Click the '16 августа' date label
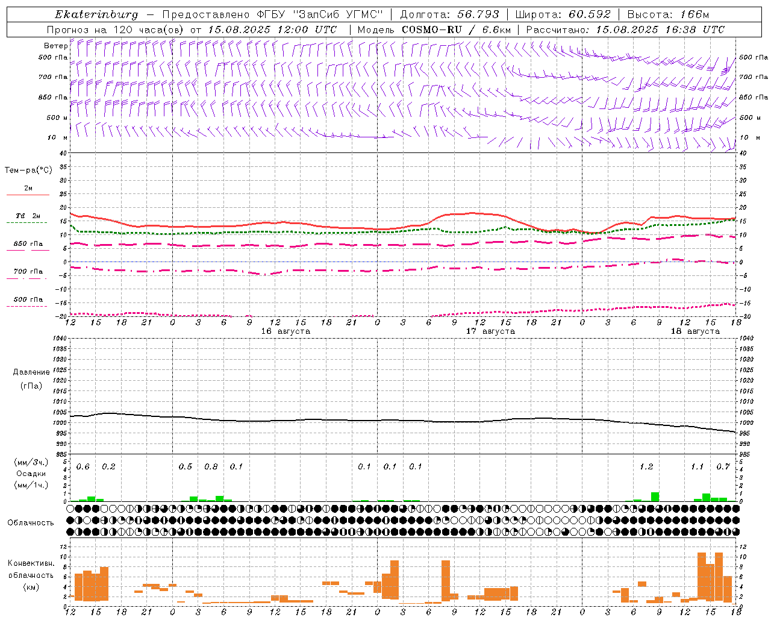The image size is (771, 617). (286, 331)
